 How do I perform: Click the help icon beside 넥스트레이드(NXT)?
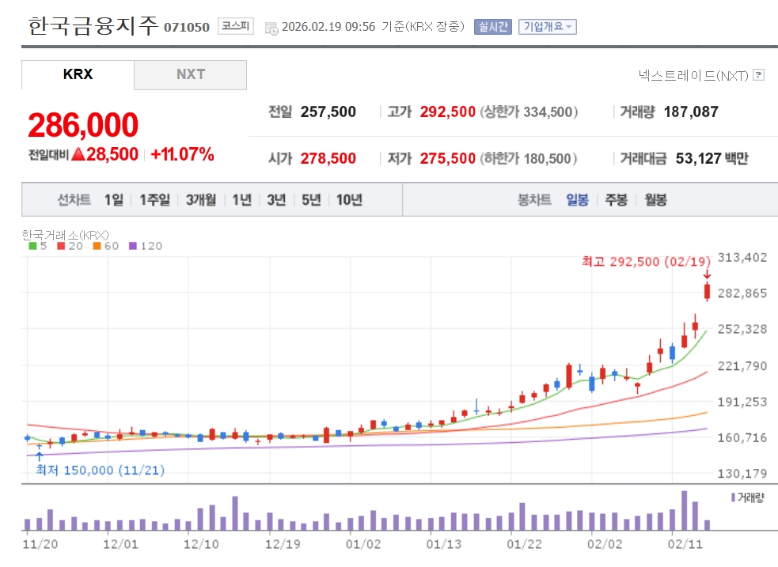point(758,75)
